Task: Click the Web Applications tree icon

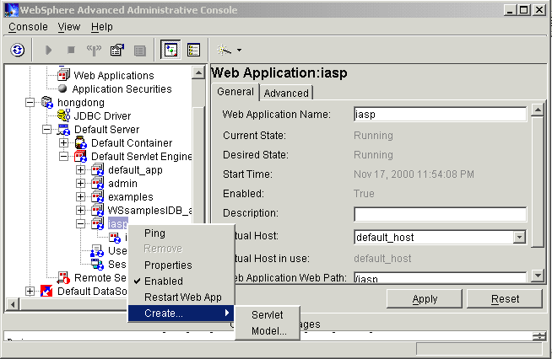Action: coord(63,75)
